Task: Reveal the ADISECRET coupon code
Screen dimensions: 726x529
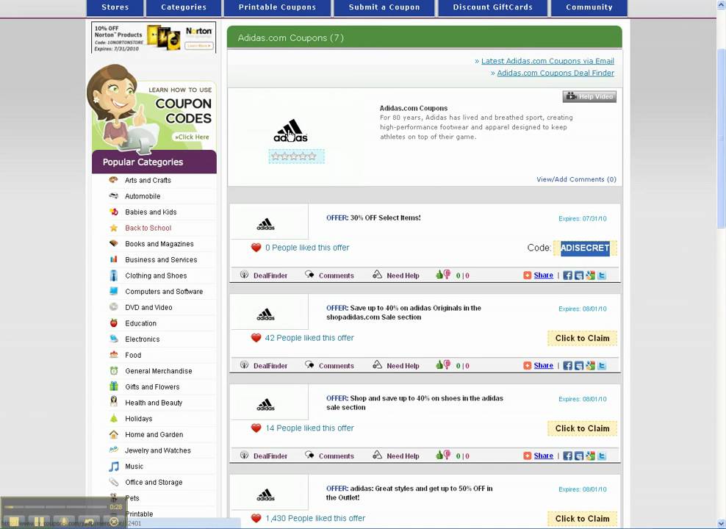Action: point(585,248)
